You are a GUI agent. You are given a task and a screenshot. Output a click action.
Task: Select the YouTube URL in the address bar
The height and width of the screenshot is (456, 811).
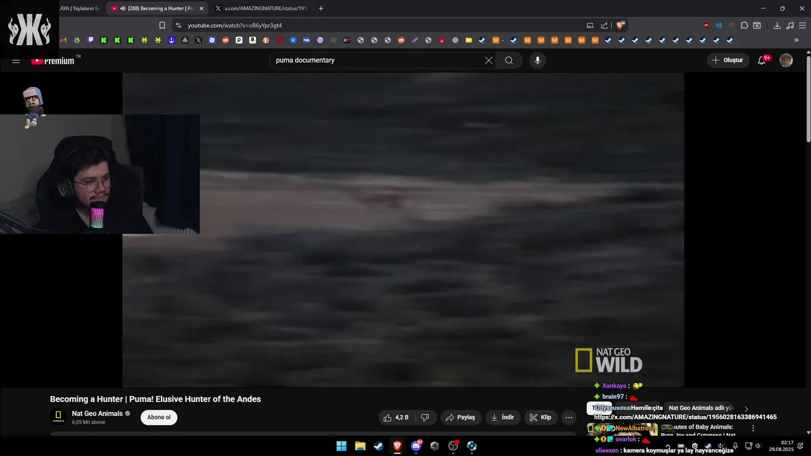coord(234,25)
